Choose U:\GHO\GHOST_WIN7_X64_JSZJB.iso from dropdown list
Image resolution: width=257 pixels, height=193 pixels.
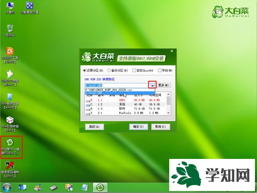point(120,90)
